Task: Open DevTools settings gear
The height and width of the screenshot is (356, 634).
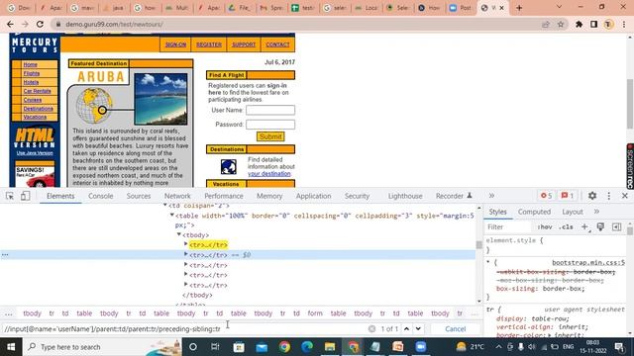Action: pyautogui.click(x=592, y=196)
